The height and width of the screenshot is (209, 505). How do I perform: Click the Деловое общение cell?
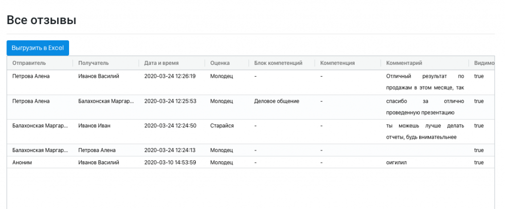277,101
